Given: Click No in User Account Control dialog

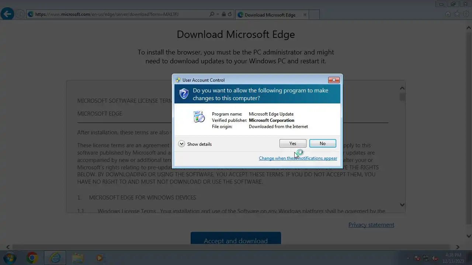Looking at the screenshot, I should click(x=323, y=143).
